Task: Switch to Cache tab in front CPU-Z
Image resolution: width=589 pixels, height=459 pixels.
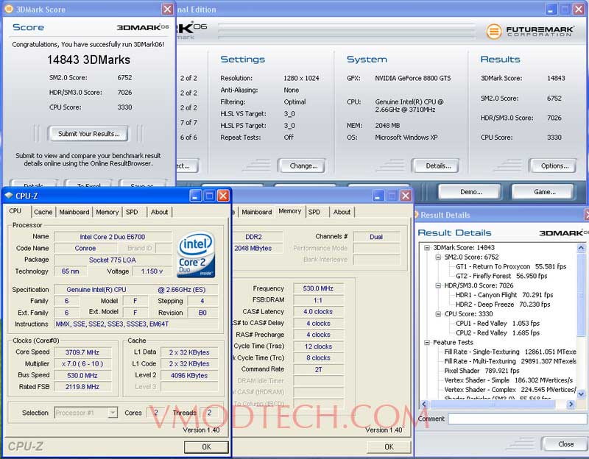Action: [x=43, y=212]
